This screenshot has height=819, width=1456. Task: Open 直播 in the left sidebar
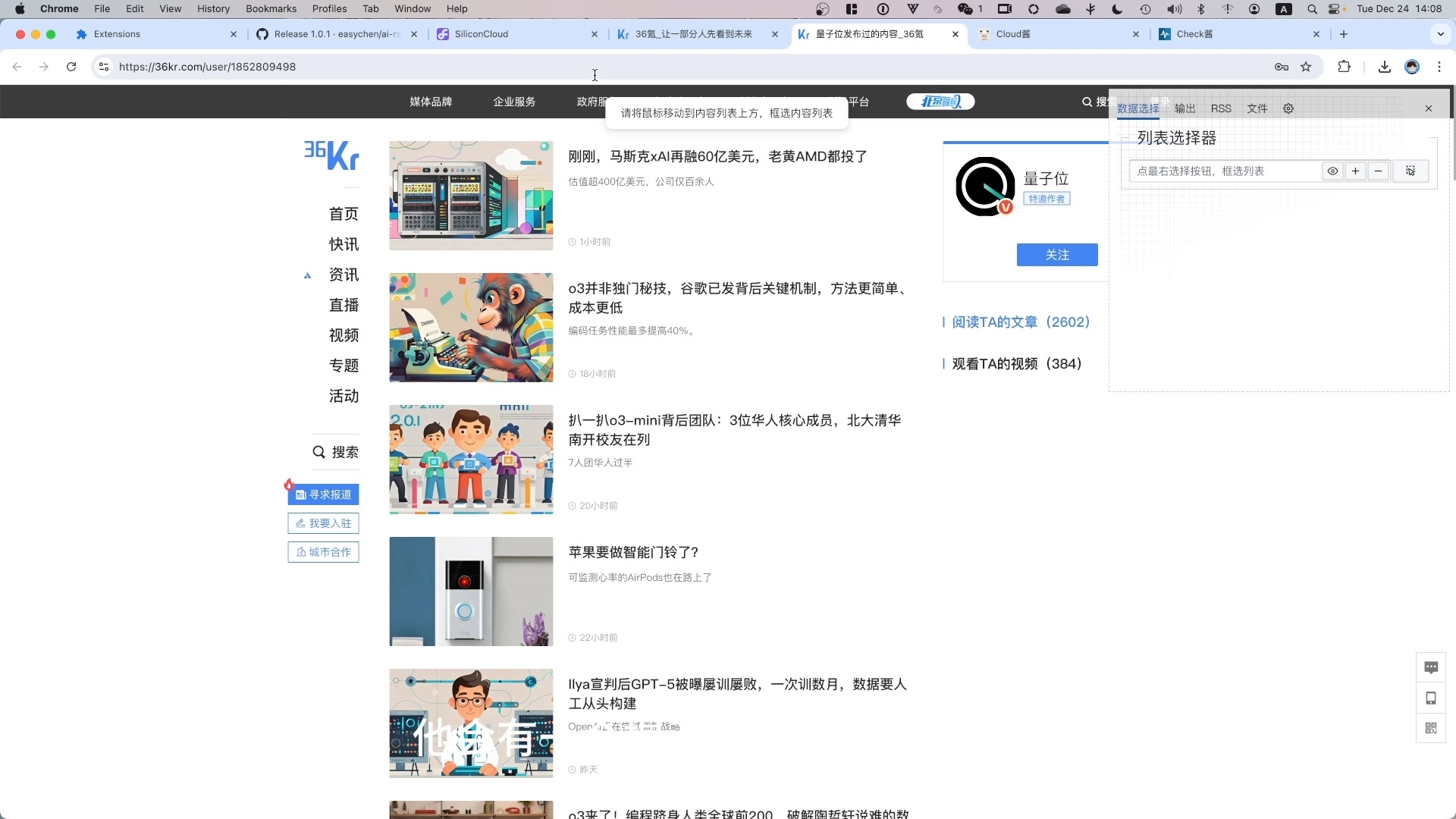pyautogui.click(x=344, y=305)
